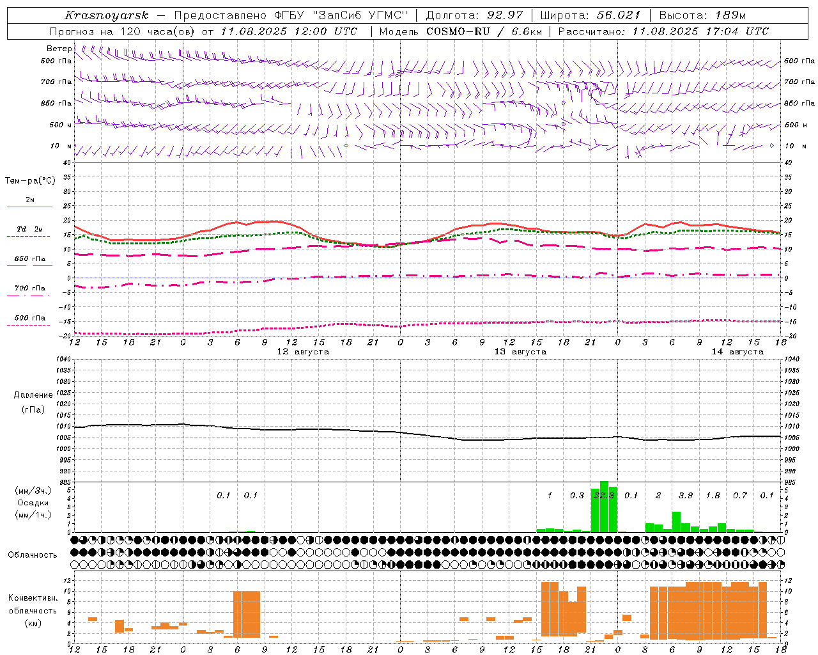Click the '3.9' precipitation total value
818x655 pixels.
pyautogui.click(x=686, y=495)
